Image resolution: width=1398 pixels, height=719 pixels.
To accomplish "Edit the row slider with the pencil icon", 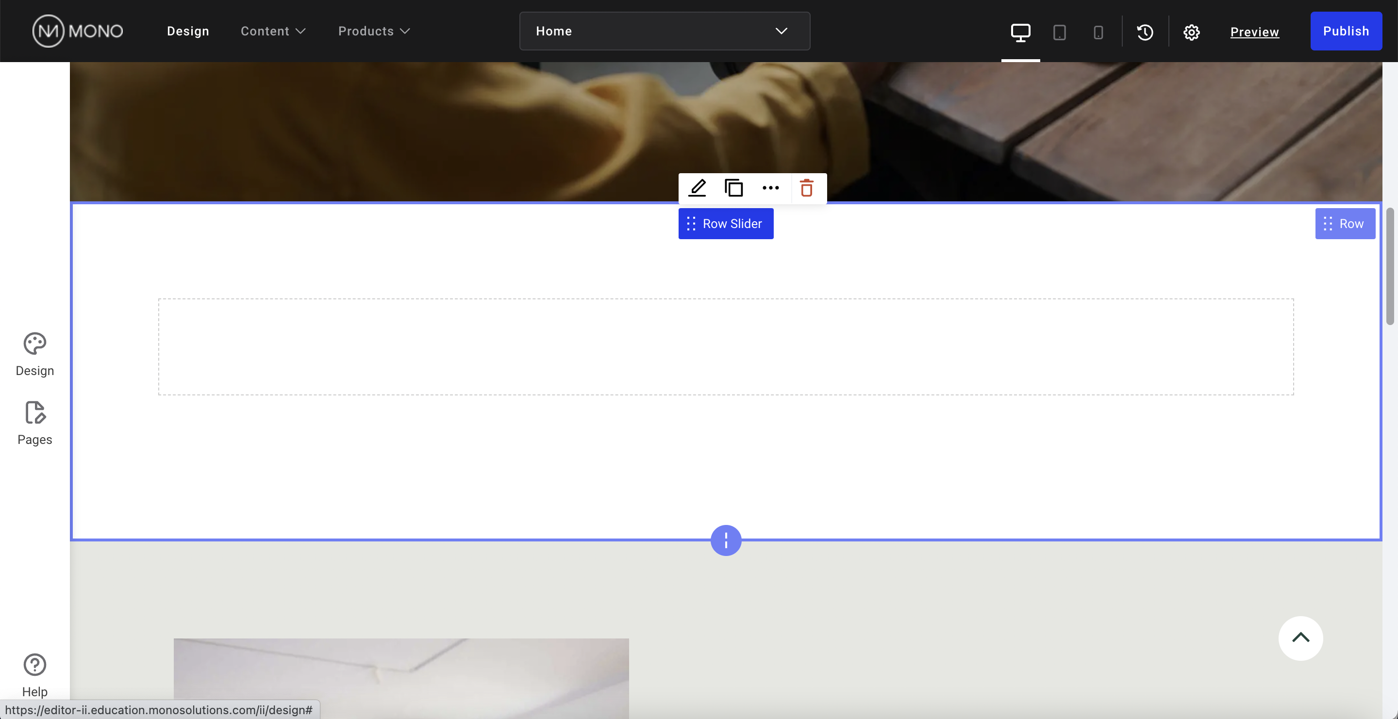I will click(x=697, y=188).
